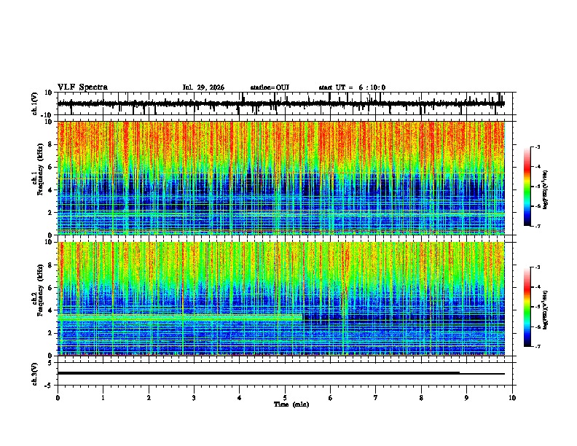This screenshot has width=577, height=446.
Task: Click the green 2 kHz line in ch.1 spectrogram
Action: [280, 213]
